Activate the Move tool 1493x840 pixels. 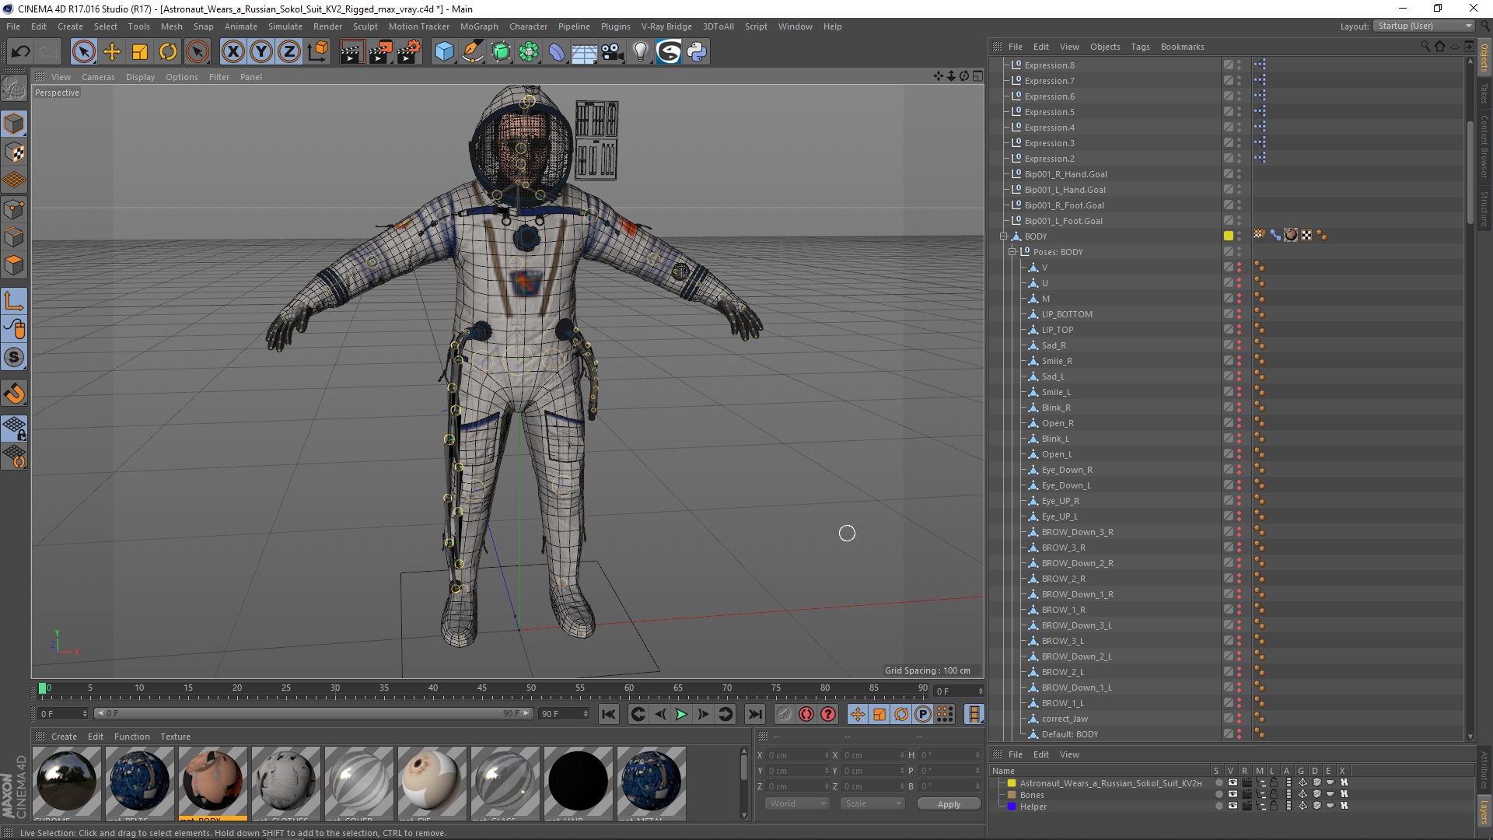coord(112,52)
